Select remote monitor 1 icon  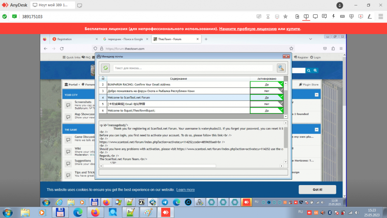306,17
